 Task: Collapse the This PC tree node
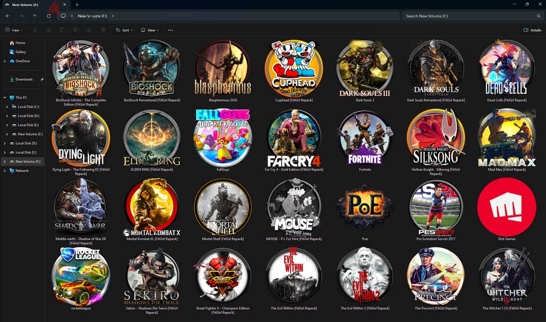click(x=4, y=98)
